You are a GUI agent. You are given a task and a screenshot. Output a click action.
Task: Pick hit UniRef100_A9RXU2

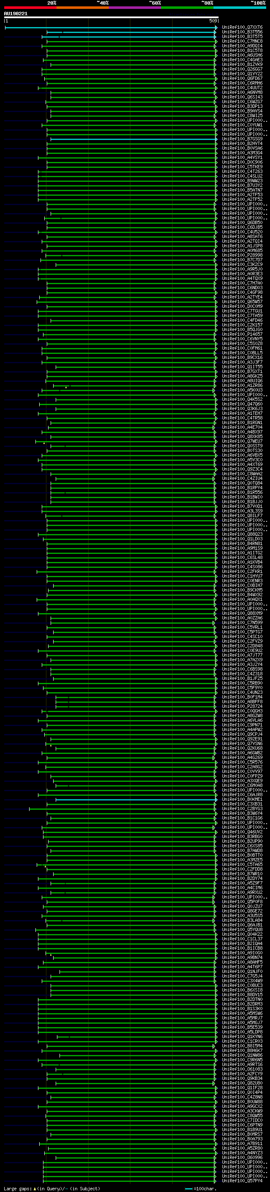242,893
